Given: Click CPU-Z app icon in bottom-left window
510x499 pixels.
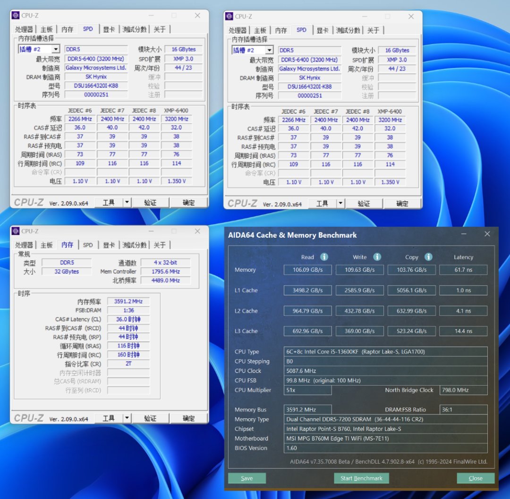Looking at the screenshot, I should (x=16, y=231).
